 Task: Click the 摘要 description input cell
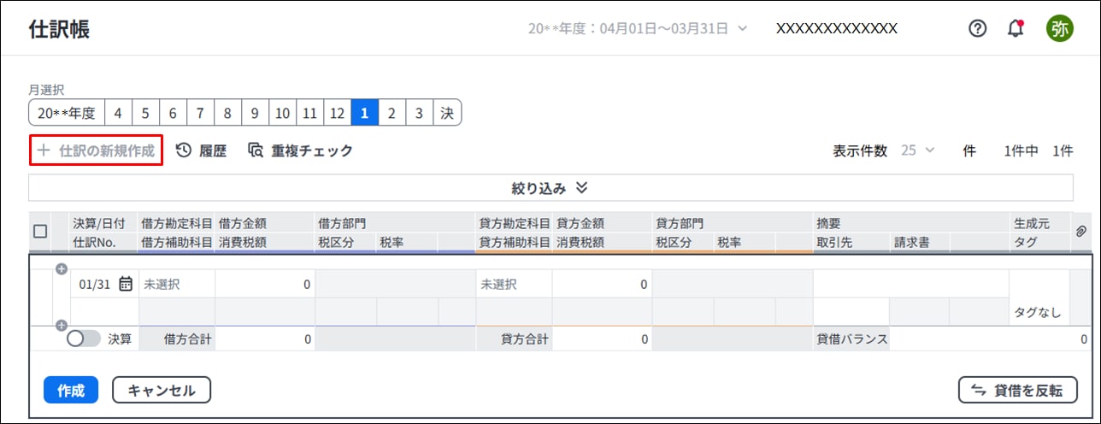click(x=910, y=284)
